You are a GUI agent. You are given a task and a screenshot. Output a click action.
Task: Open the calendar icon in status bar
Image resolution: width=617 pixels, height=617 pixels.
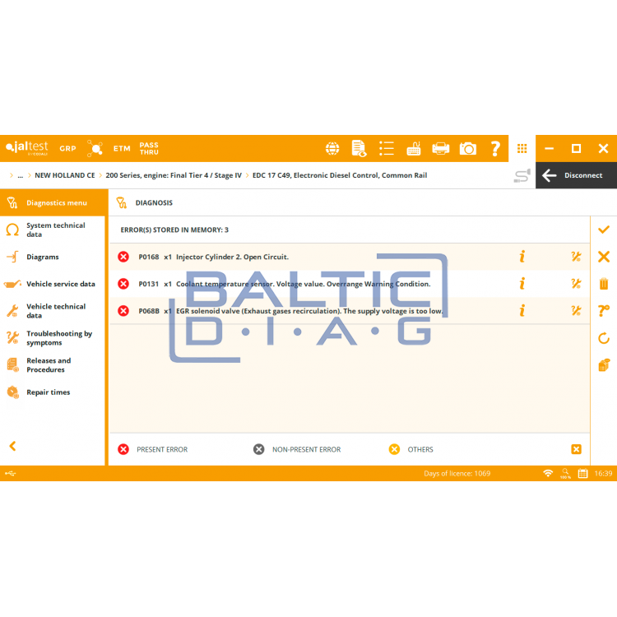[582, 473]
